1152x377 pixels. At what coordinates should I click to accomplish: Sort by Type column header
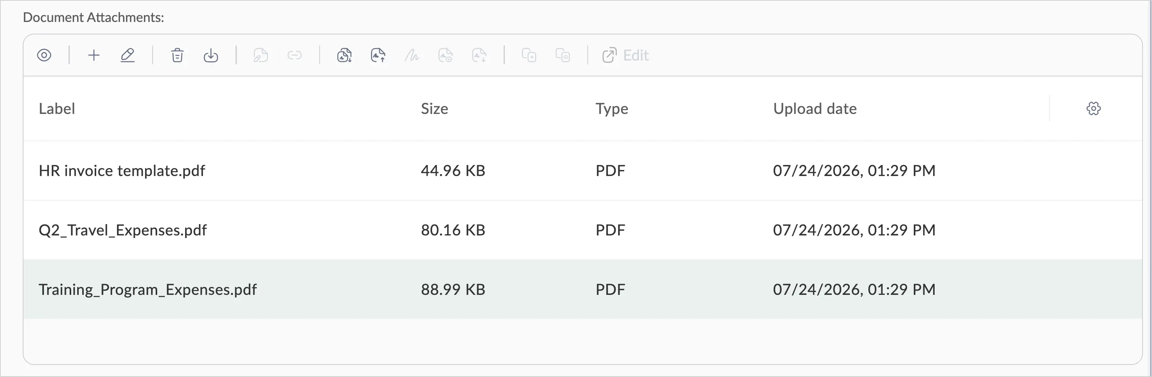click(x=612, y=109)
